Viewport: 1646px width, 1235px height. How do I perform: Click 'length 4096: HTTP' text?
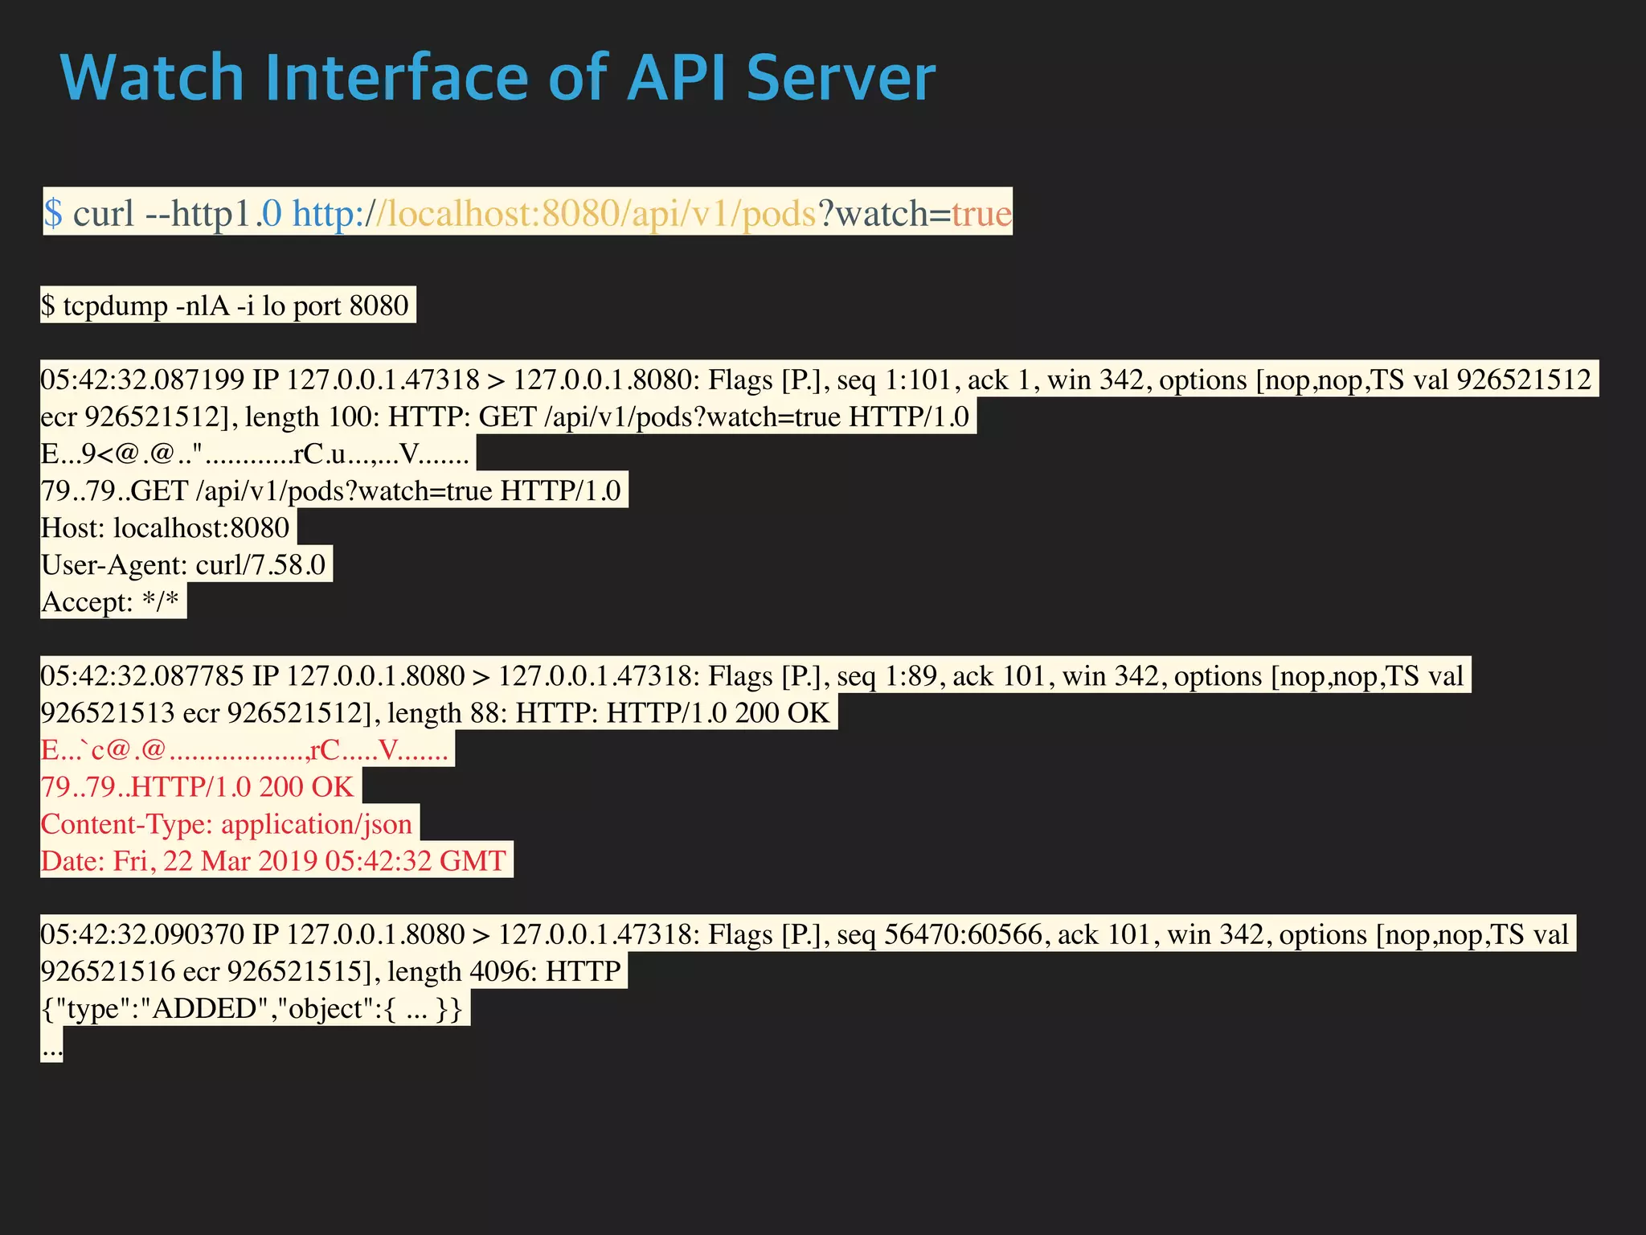[x=504, y=972]
